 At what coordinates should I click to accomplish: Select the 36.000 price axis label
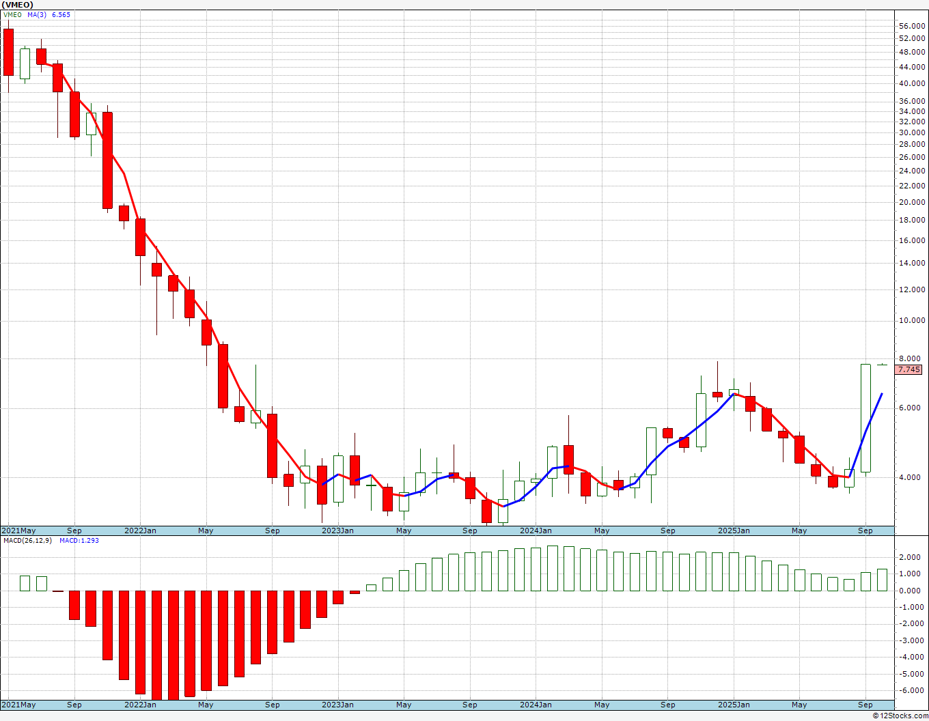[x=913, y=101]
